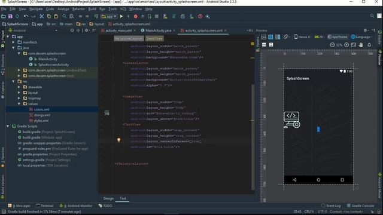Close the activity_splashscreen.xml tab
The width and height of the screenshot is (383, 215).
click(225, 30)
